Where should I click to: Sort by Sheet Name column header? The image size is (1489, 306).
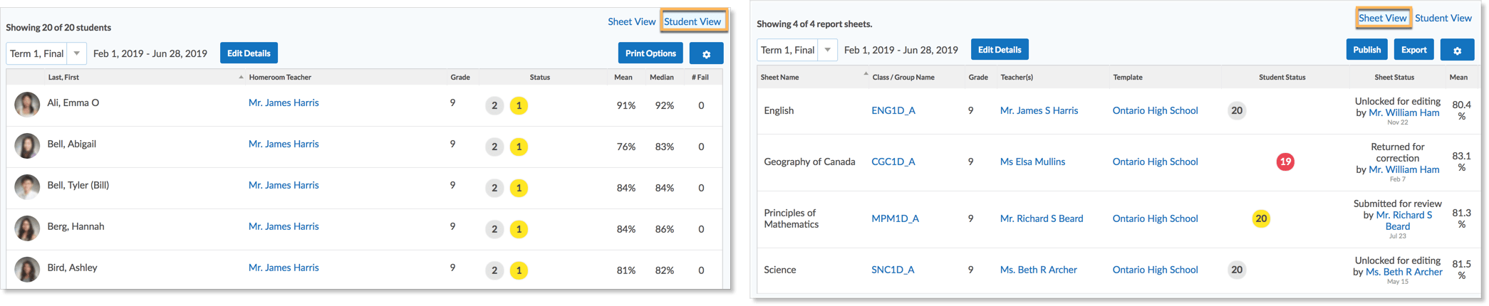click(x=779, y=77)
